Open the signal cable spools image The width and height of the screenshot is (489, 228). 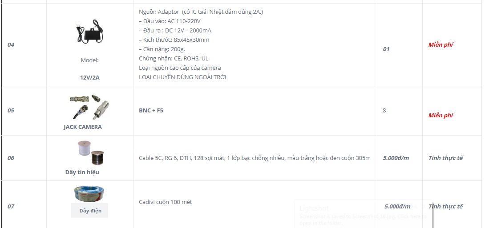pyautogui.click(x=90, y=152)
